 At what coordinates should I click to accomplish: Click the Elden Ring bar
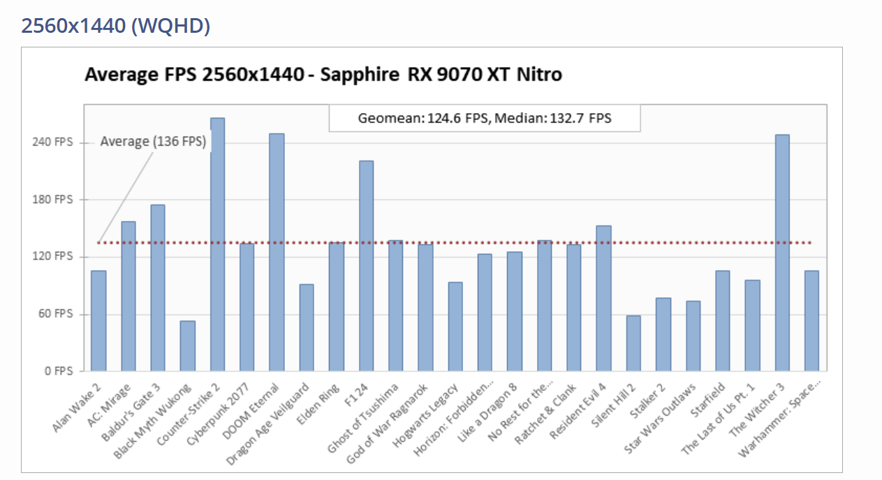tap(337, 307)
